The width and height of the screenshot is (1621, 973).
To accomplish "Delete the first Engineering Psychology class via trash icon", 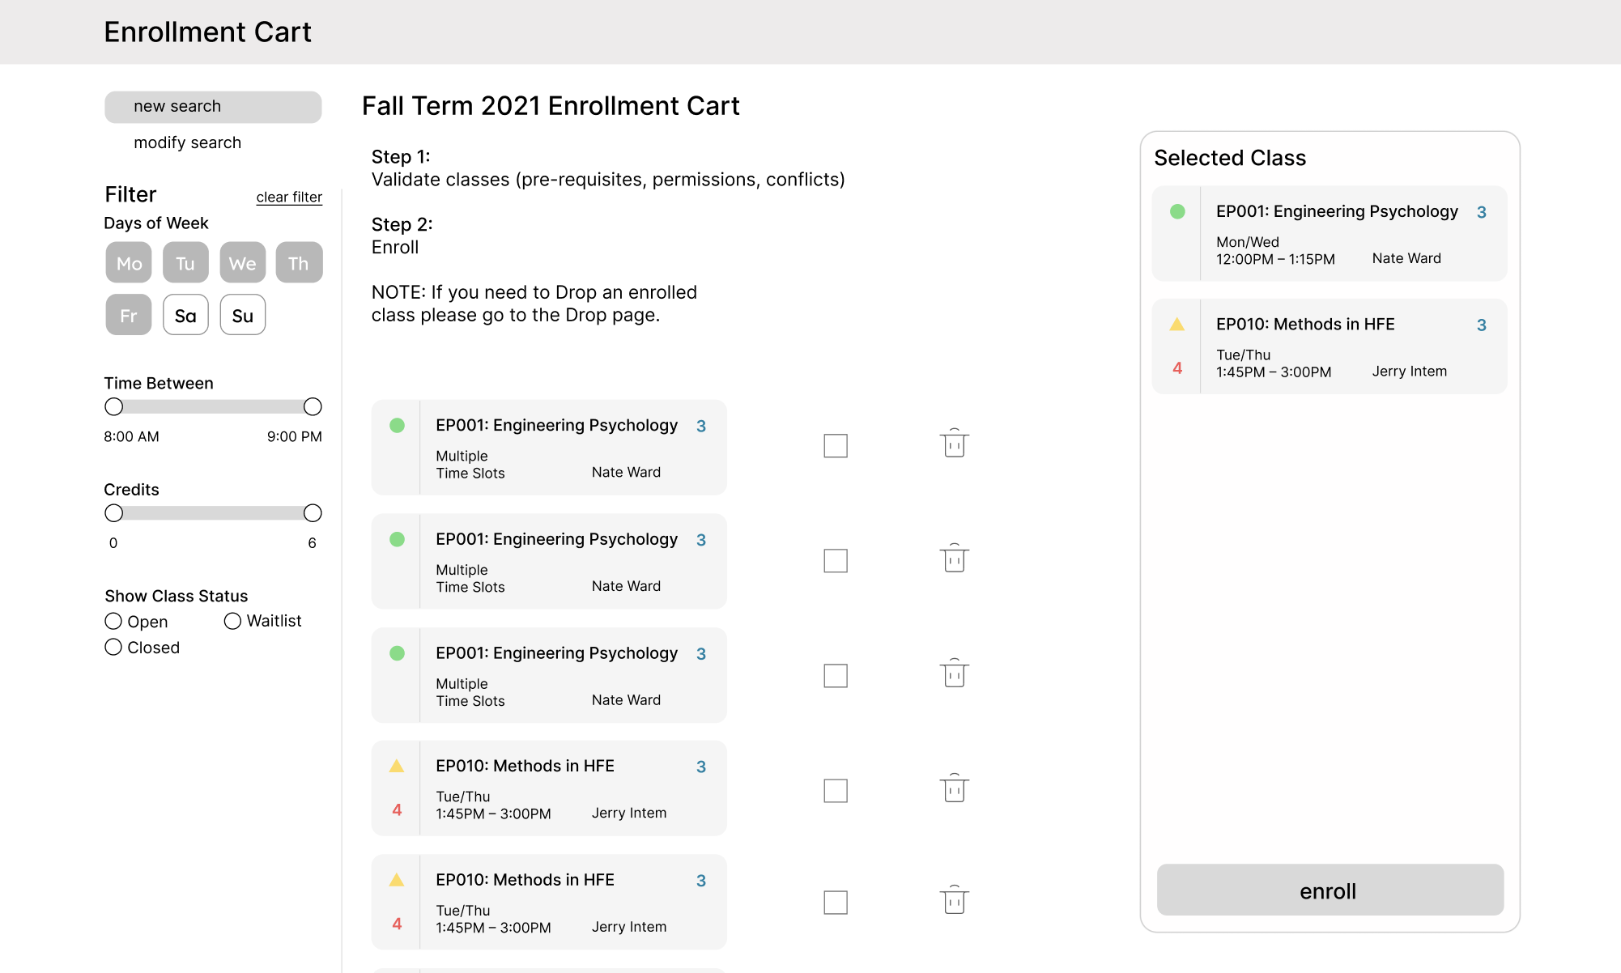I will click(x=954, y=444).
